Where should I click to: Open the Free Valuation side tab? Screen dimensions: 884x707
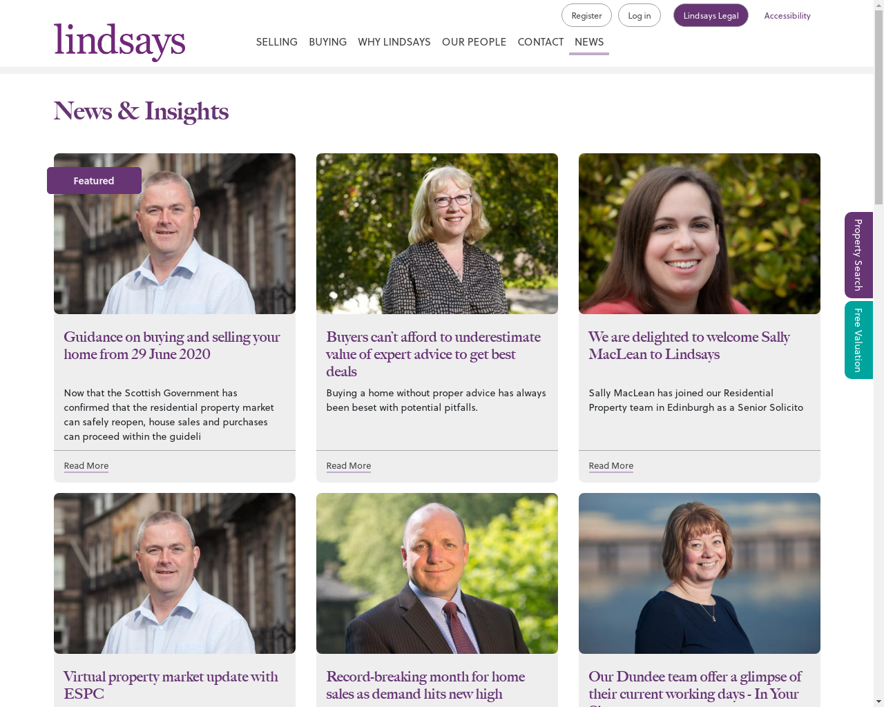point(858,340)
